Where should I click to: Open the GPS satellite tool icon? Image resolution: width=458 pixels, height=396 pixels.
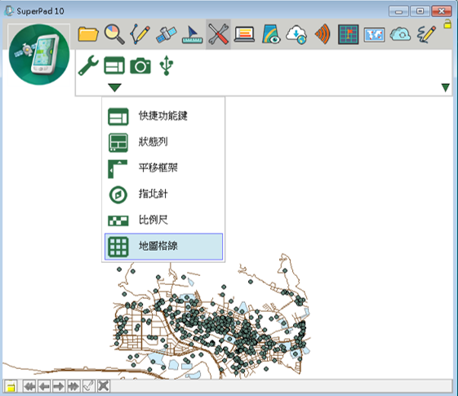[166, 34]
